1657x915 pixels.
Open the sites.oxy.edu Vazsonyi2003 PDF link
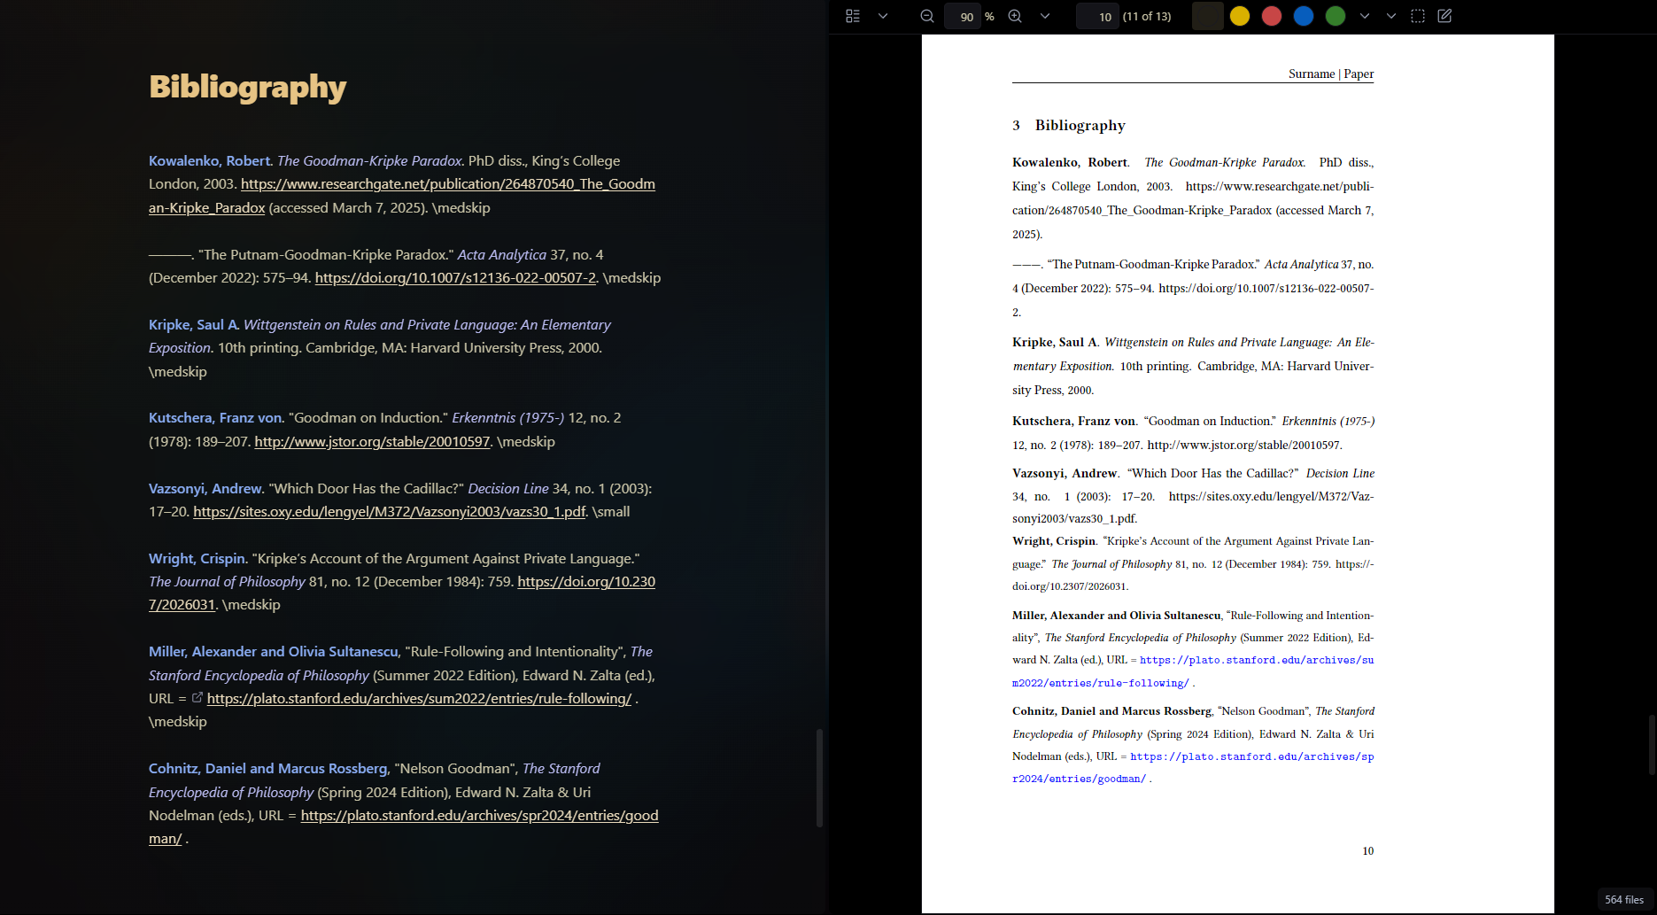coord(390,511)
